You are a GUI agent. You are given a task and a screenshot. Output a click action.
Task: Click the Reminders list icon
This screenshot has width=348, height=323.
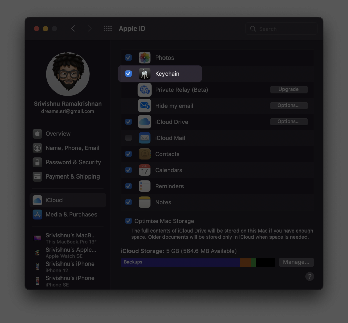[144, 186]
